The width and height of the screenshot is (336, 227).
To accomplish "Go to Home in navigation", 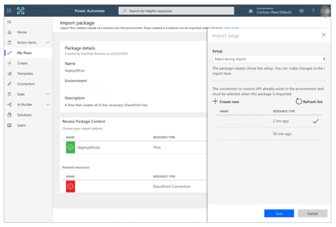I will click(x=22, y=33).
